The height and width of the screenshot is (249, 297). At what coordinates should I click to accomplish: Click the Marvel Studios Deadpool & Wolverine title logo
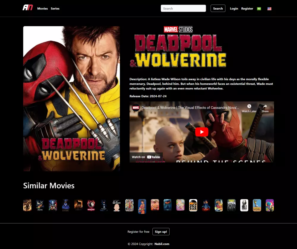coord(178,47)
